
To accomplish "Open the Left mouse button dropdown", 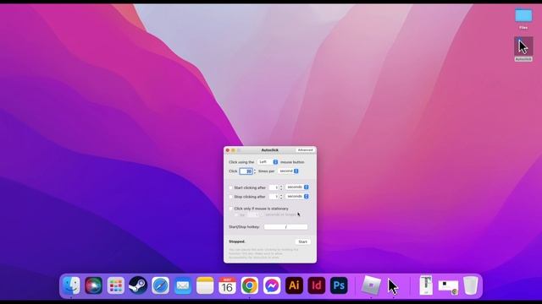I will tap(268, 162).
